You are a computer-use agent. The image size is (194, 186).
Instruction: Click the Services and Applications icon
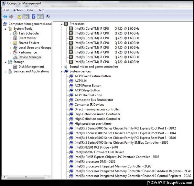coord(10,71)
